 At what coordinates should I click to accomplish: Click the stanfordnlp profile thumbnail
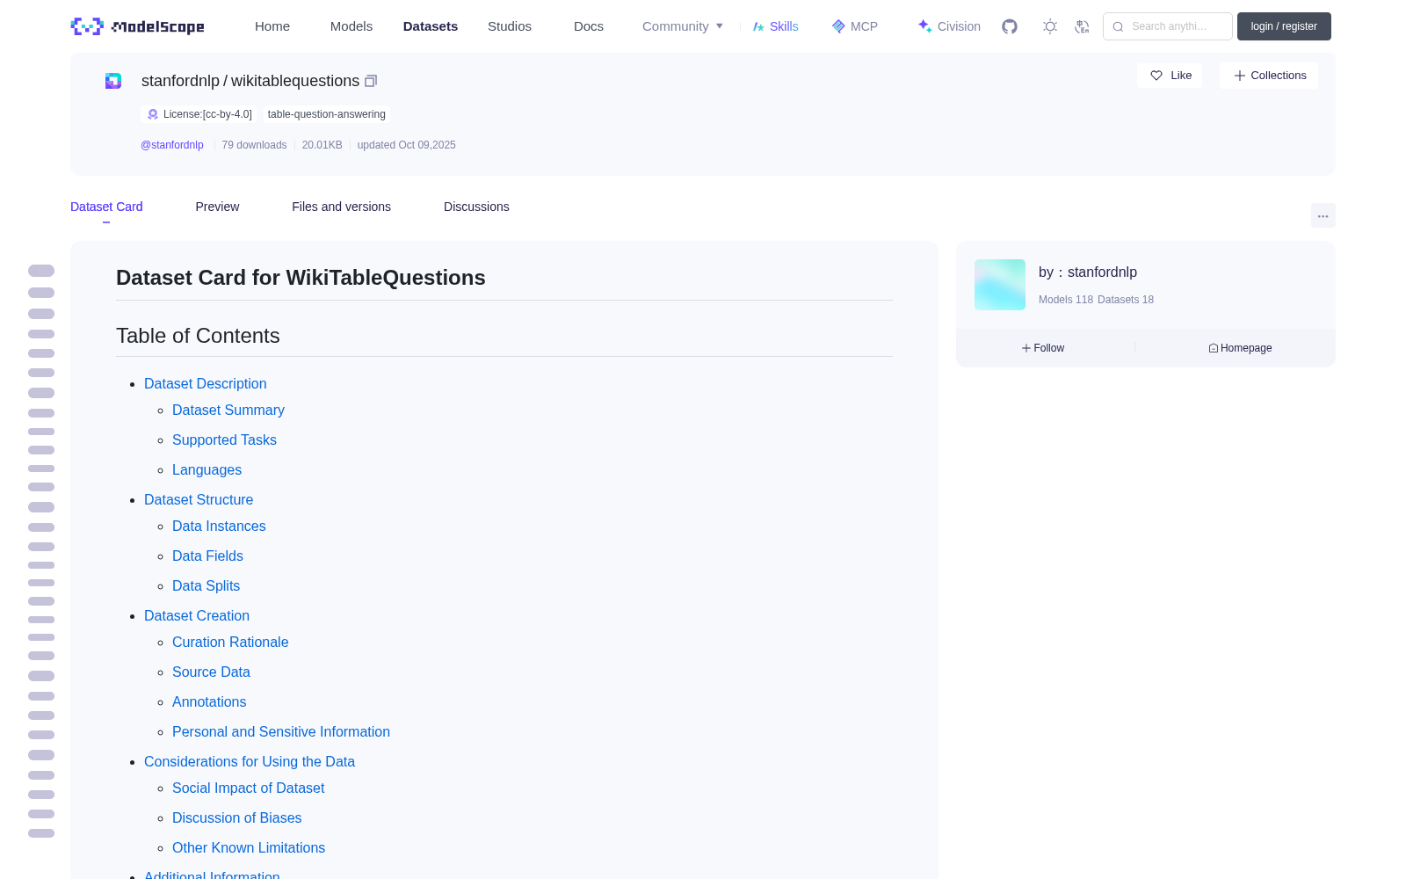1000,285
